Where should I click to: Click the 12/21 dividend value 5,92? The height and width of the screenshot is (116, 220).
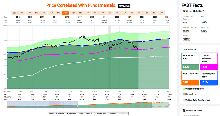[x=132, y=99]
